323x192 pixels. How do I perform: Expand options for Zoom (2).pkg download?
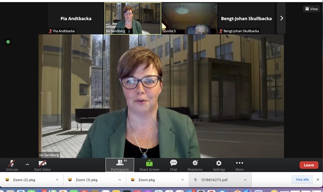pyautogui.click(x=57, y=180)
